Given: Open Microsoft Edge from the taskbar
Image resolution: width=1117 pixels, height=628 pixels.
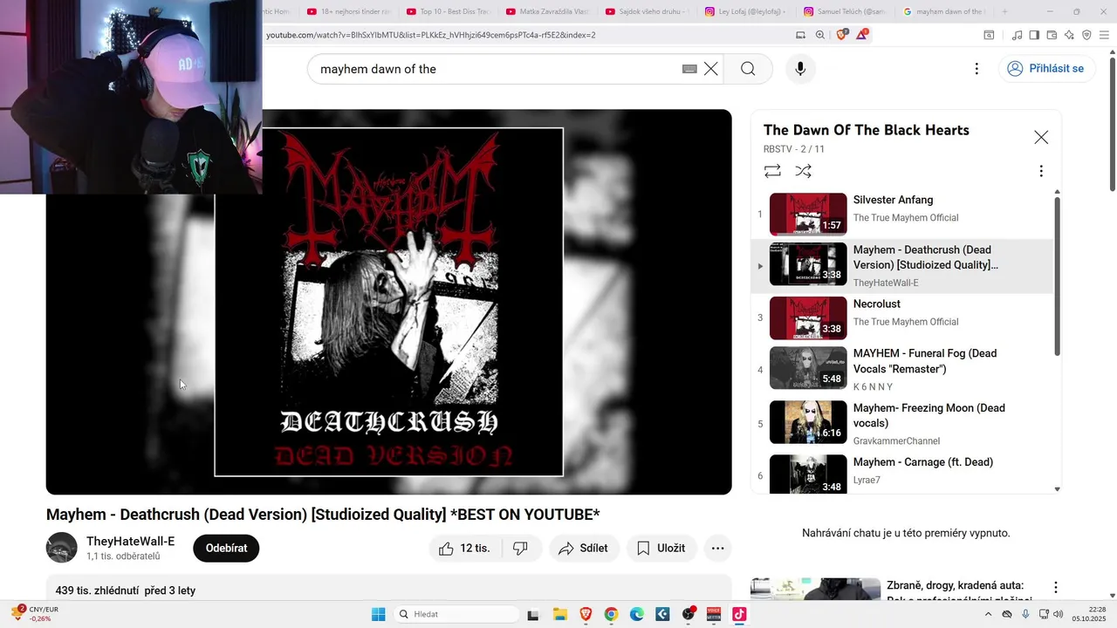Looking at the screenshot, I should pyautogui.click(x=637, y=614).
